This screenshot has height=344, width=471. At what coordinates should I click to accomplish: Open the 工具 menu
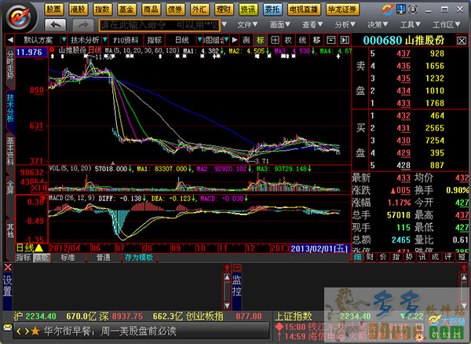[411, 24]
